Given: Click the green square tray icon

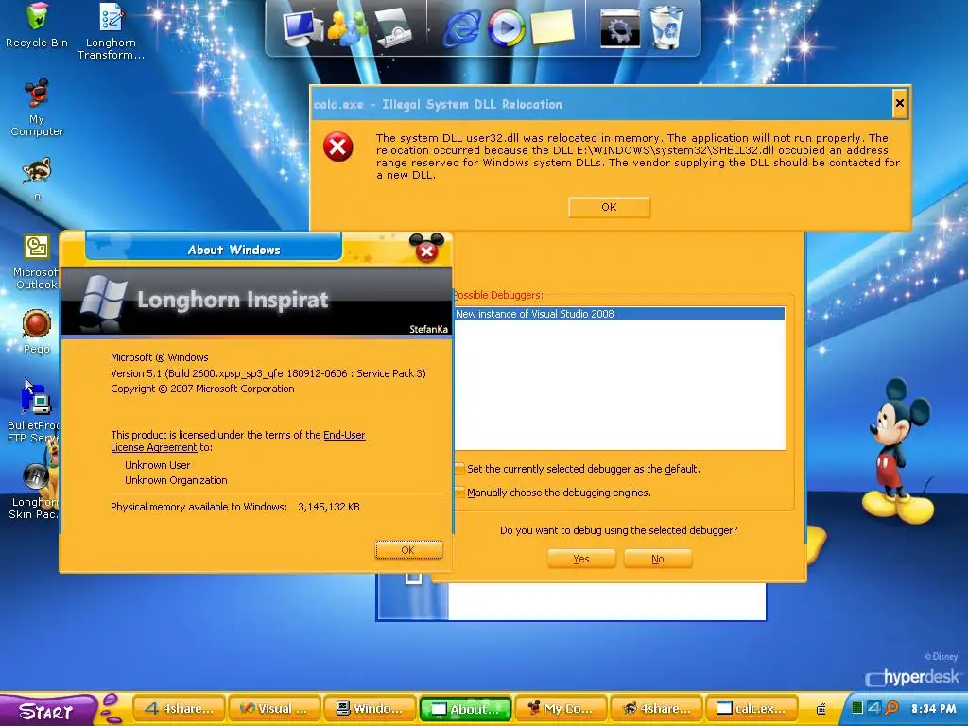Looking at the screenshot, I should tap(856, 708).
